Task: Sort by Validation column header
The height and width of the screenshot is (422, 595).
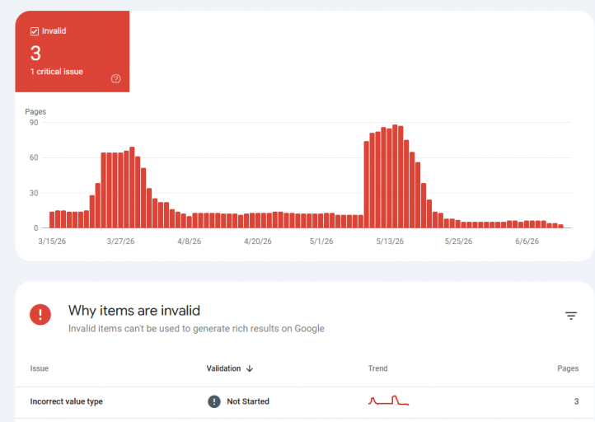Action: pos(223,368)
